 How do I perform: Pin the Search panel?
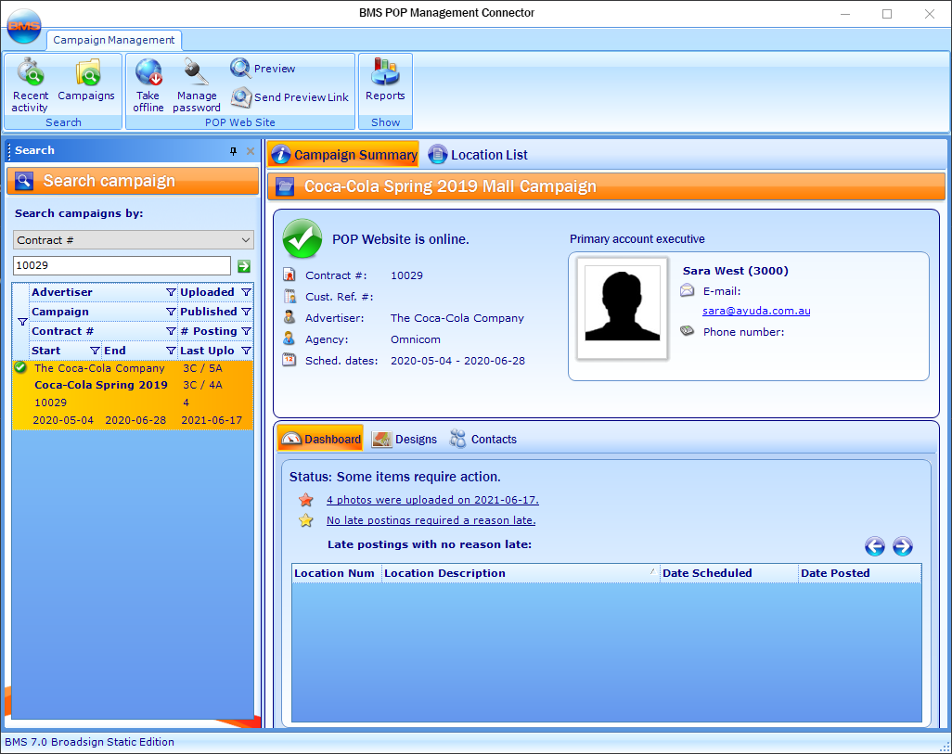click(233, 151)
